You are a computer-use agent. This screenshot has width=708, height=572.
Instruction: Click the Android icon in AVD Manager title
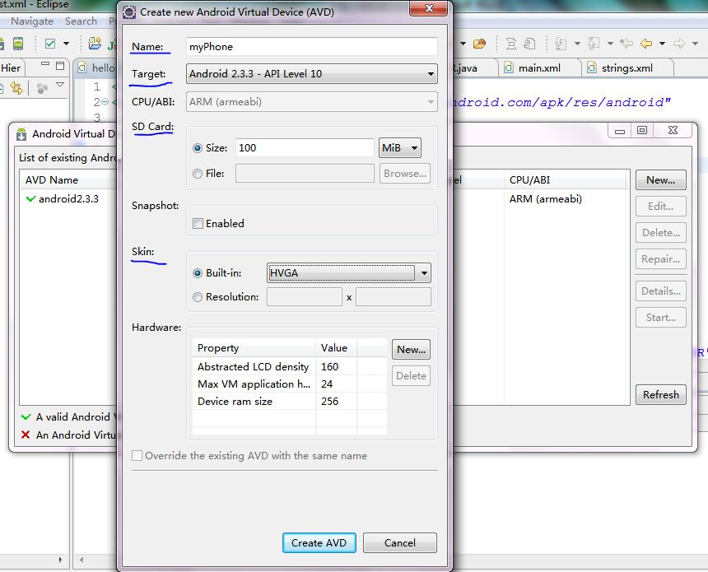tap(21, 134)
